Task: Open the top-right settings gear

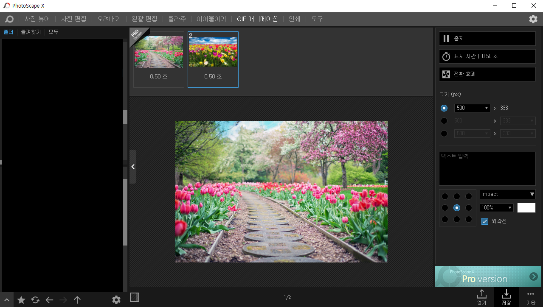Action: tap(533, 19)
